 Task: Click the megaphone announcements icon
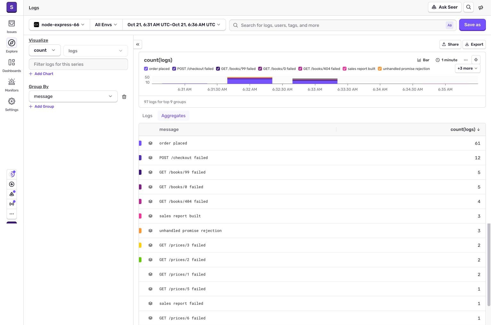pos(481,7)
